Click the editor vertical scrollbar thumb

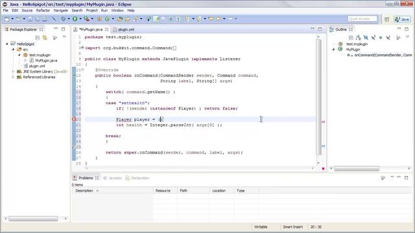[x=318, y=98]
